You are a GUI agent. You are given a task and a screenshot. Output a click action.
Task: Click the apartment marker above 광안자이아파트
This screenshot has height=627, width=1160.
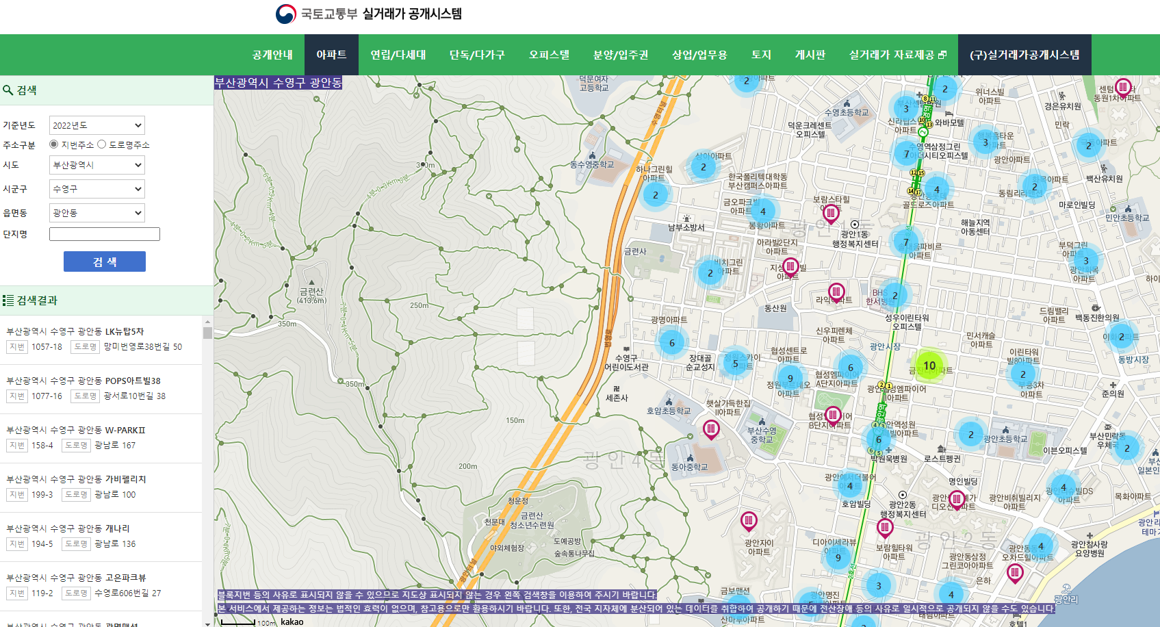pyautogui.click(x=749, y=522)
